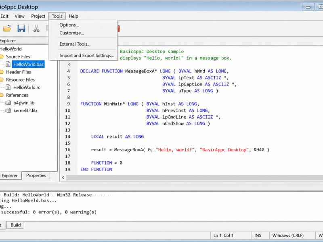Viewport: 323px width, 242px height.
Task: Select the Source Files folder node
Action: pyautogui.click(x=18, y=56)
